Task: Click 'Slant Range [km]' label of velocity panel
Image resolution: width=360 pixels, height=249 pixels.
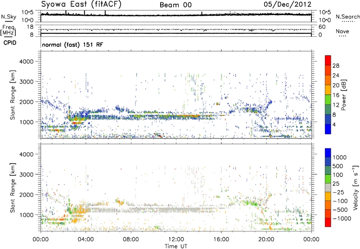Action: coord(13,187)
